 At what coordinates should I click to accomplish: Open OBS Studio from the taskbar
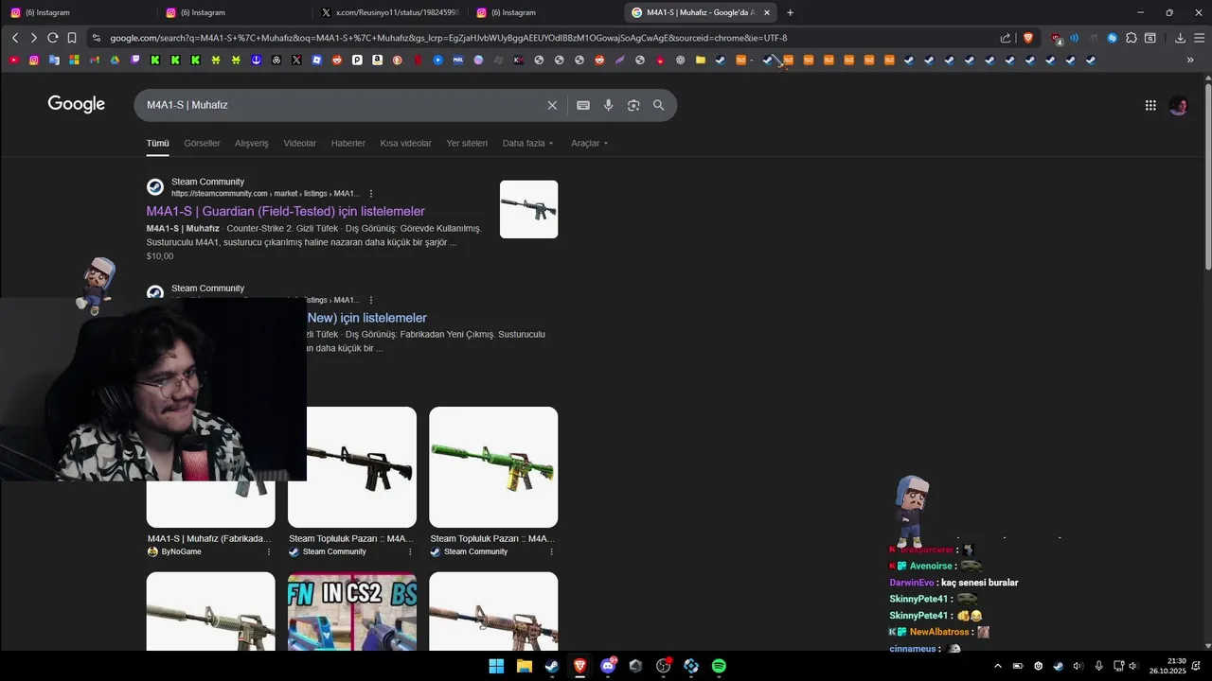point(664,666)
